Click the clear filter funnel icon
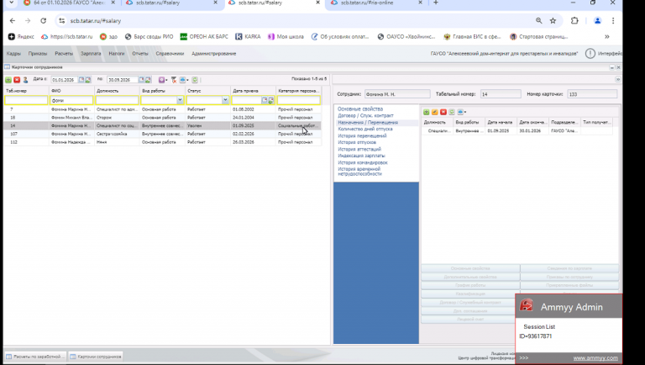Screen dimensions: 645x365 (x=174, y=80)
